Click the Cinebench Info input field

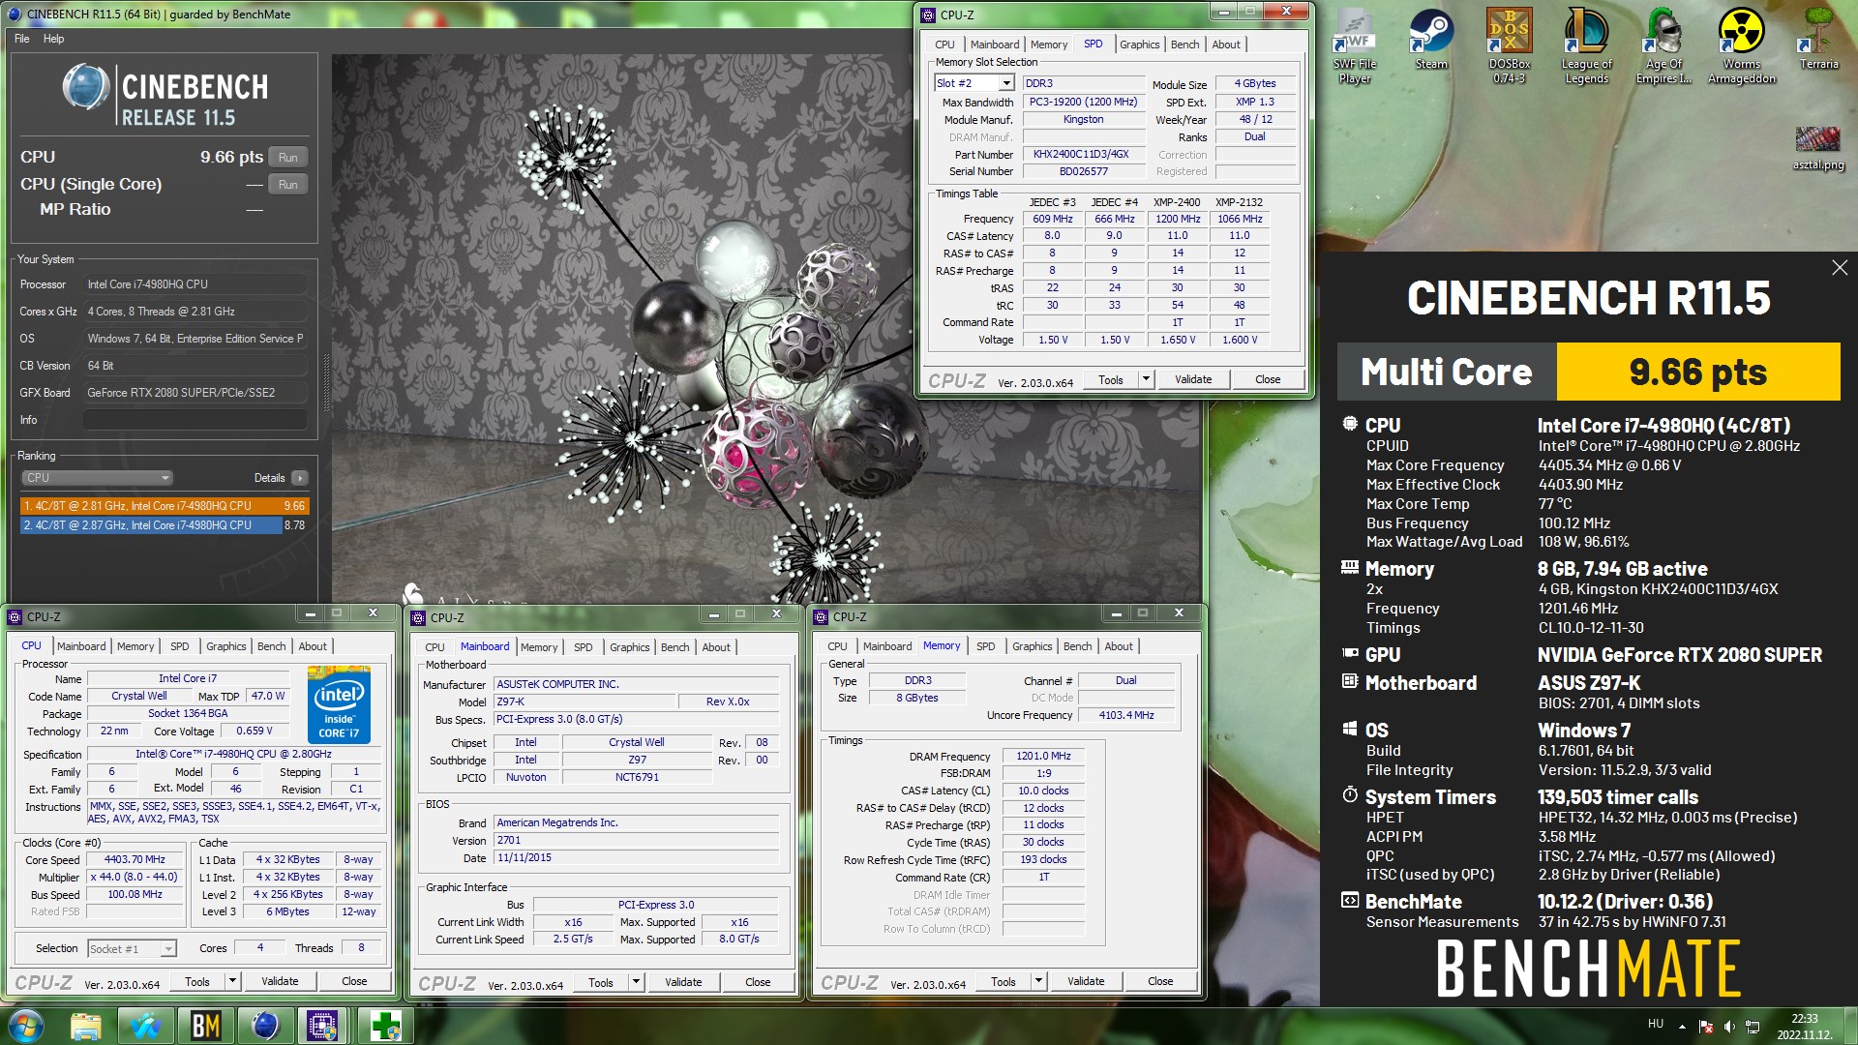[x=195, y=420]
